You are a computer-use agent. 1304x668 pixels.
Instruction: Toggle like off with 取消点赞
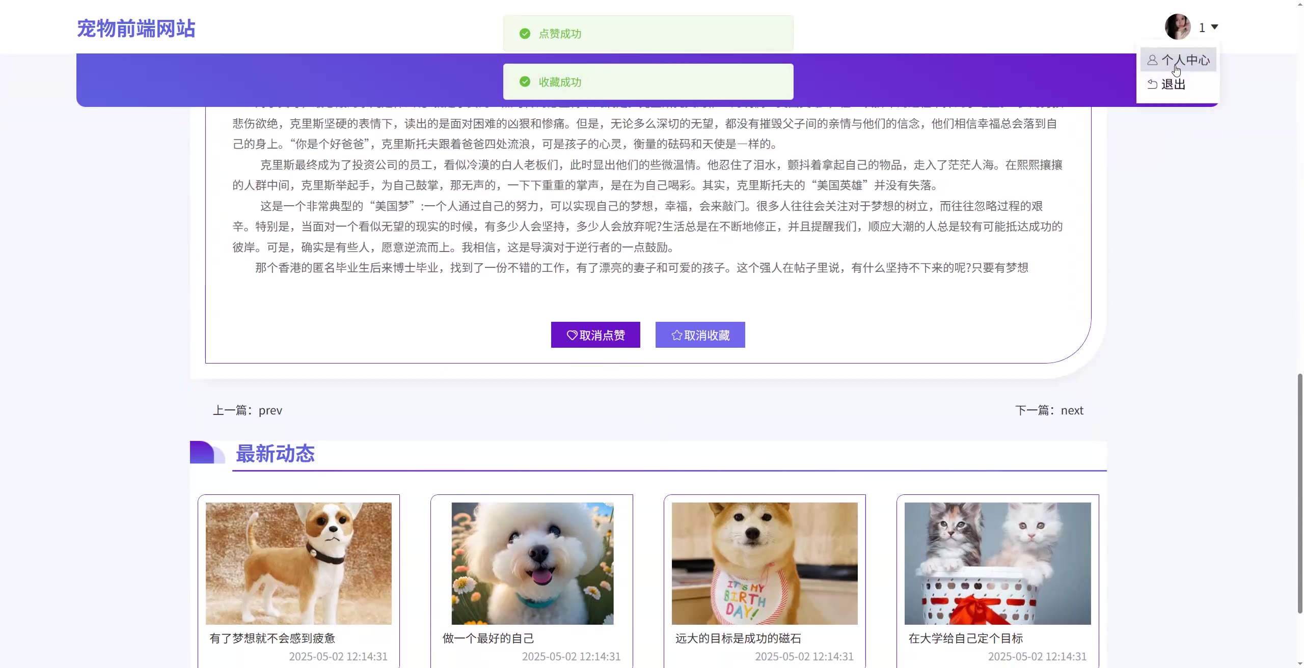click(595, 335)
